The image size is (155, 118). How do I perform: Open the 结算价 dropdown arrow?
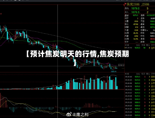[147, 30]
